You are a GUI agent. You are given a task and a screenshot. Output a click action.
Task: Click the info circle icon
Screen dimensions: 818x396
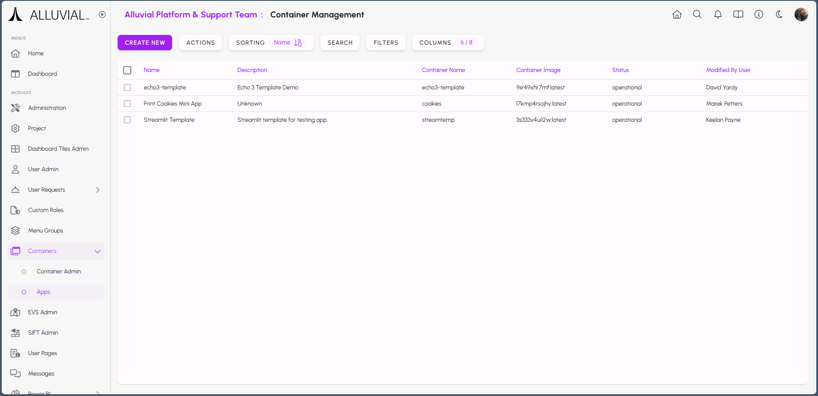758,14
